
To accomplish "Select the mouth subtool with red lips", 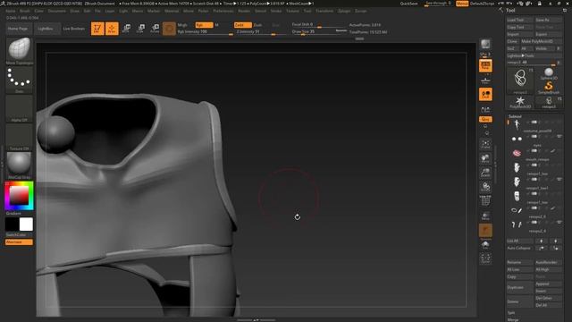I will (x=534, y=153).
